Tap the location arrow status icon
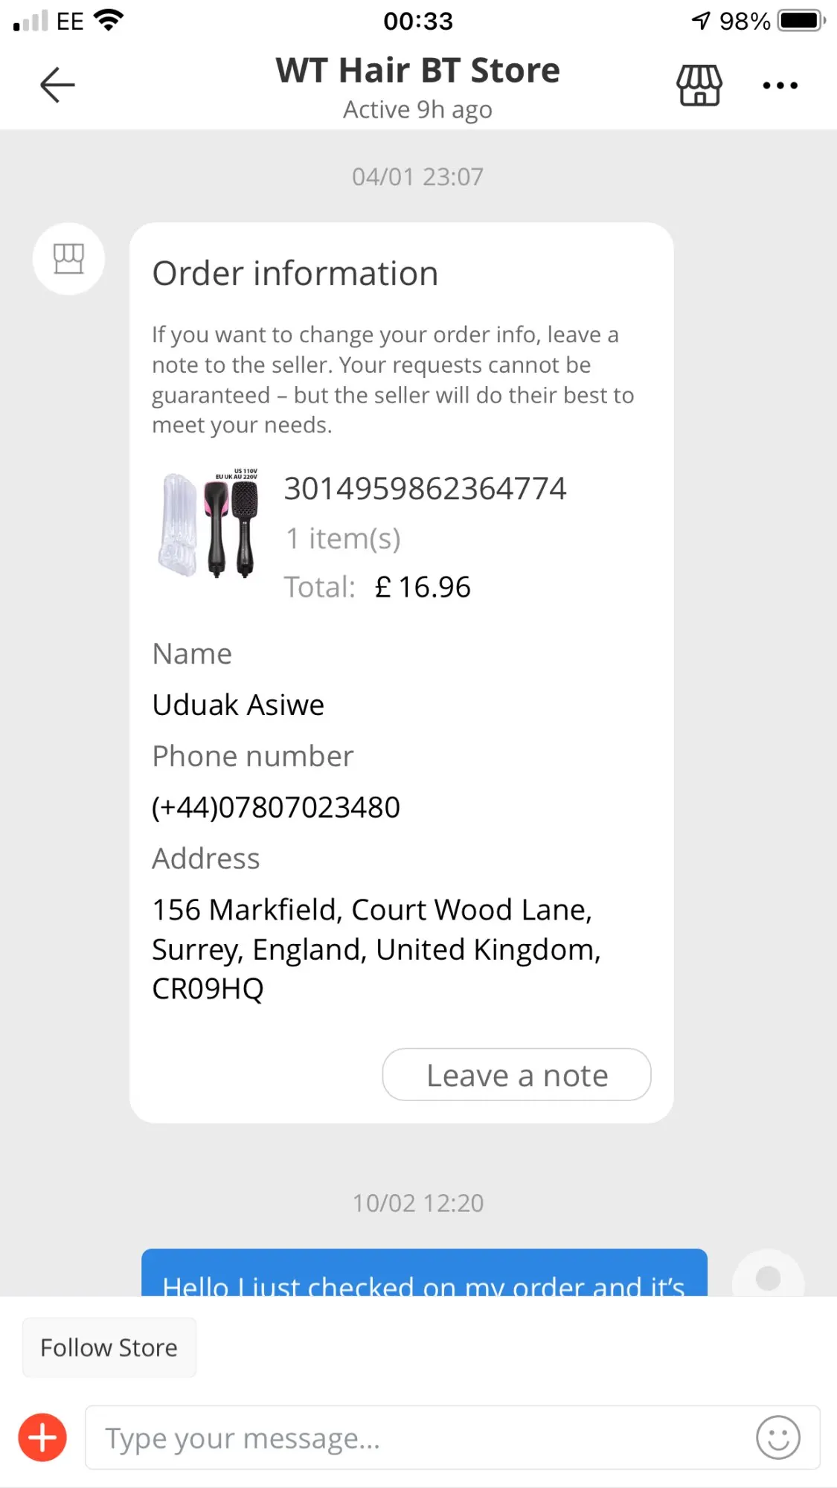Viewport: 837px width, 1488px height. (x=701, y=21)
